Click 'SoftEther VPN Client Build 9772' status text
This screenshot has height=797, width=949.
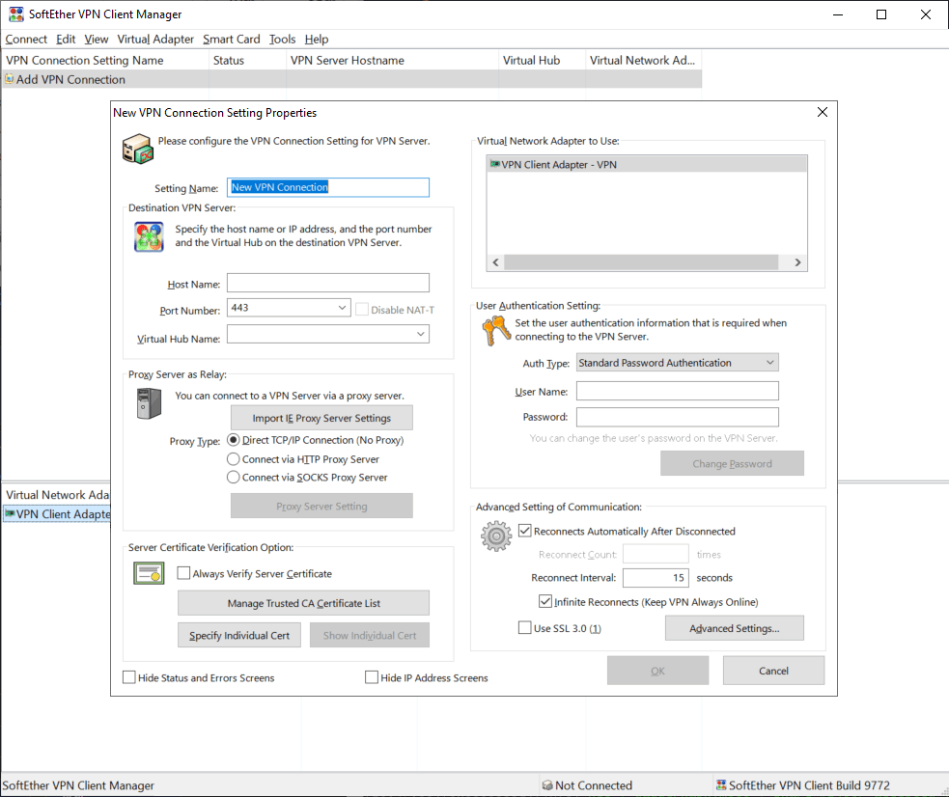pos(809,784)
